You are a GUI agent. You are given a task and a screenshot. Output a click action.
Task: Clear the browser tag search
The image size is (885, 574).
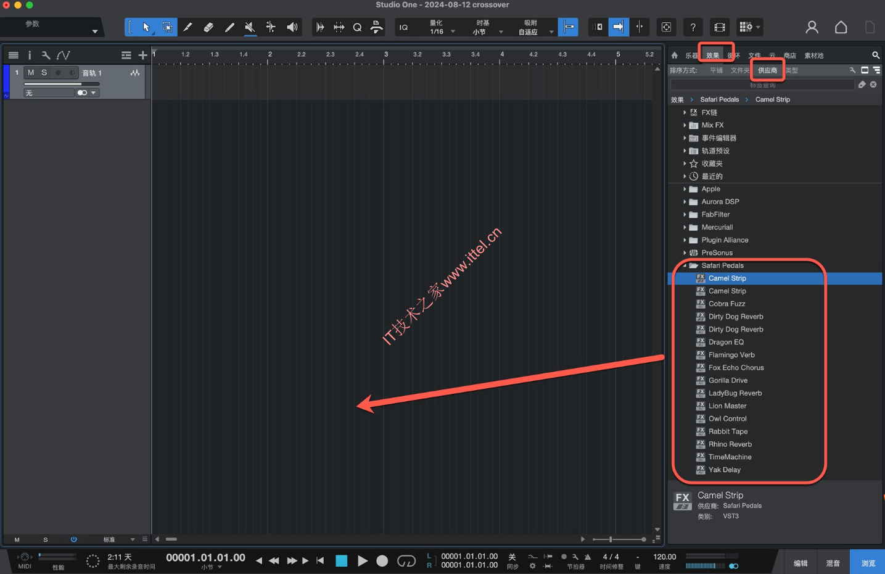coord(873,85)
